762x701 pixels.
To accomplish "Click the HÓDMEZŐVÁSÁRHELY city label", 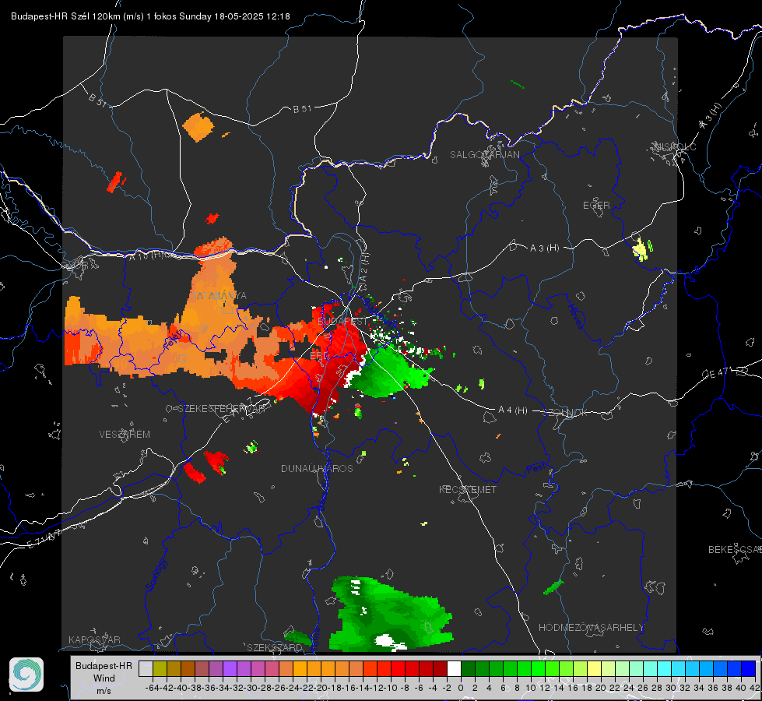I will (x=591, y=628).
